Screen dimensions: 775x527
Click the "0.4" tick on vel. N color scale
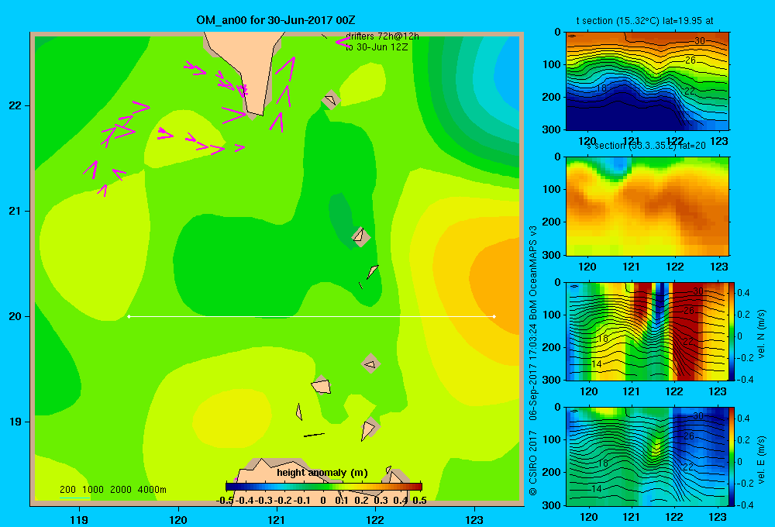click(x=743, y=293)
